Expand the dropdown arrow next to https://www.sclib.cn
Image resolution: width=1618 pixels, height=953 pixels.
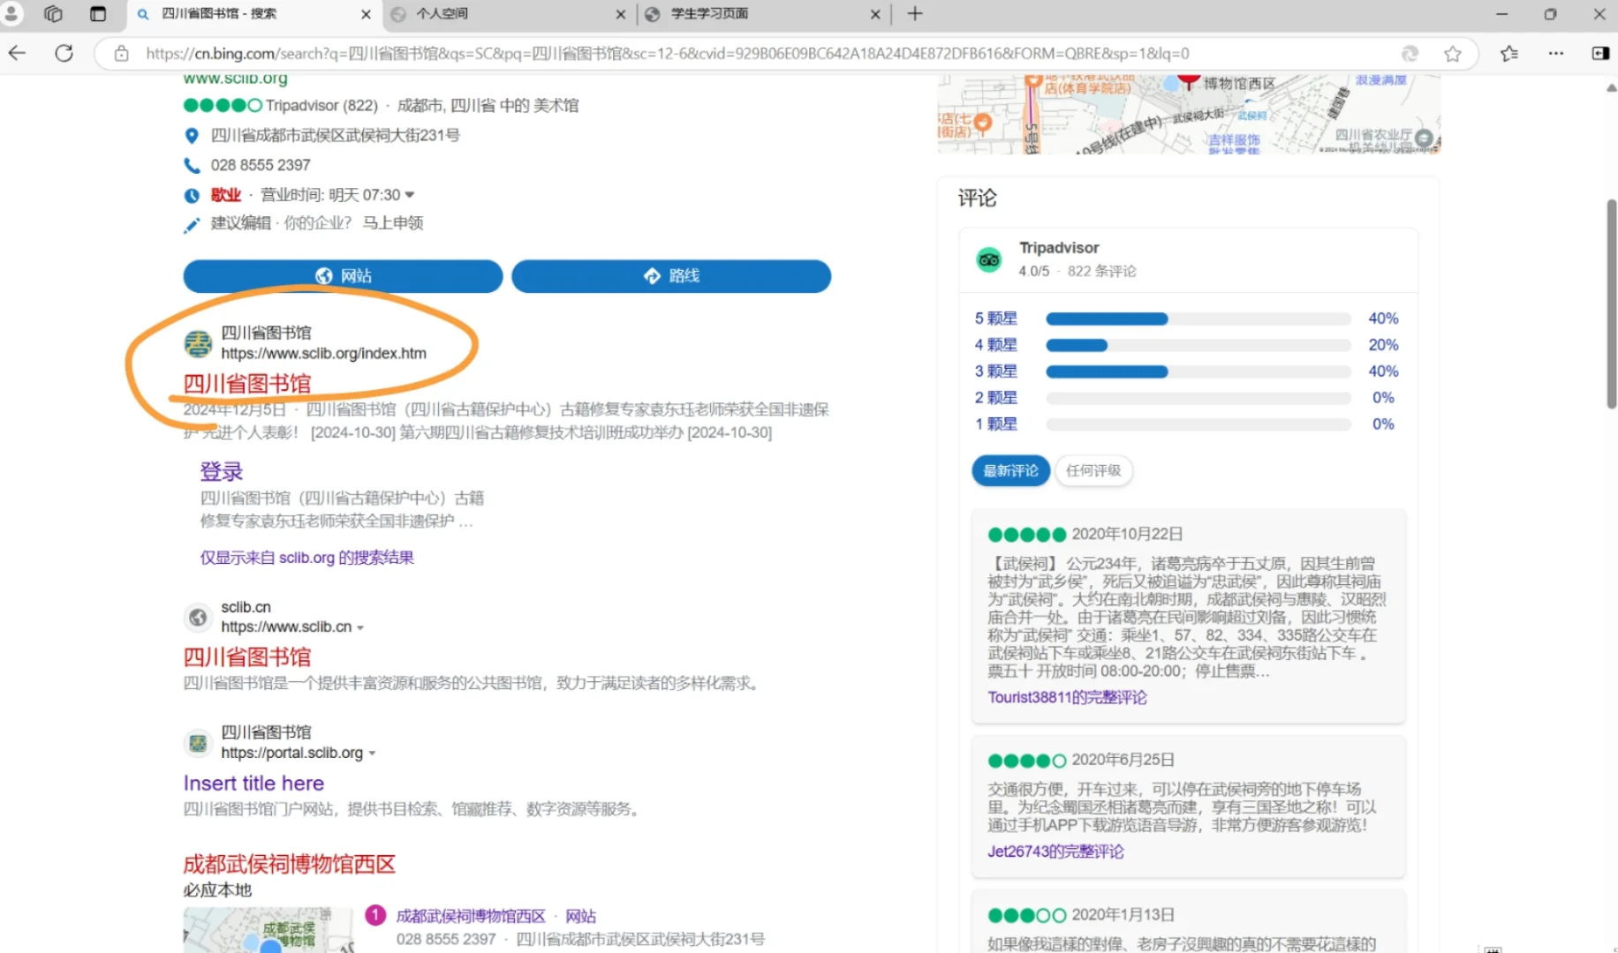tap(360, 627)
